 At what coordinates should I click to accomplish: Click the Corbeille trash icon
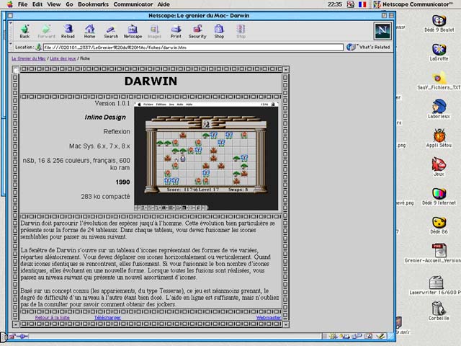click(x=439, y=311)
